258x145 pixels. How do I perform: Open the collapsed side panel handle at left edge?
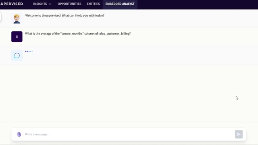point(0,17)
